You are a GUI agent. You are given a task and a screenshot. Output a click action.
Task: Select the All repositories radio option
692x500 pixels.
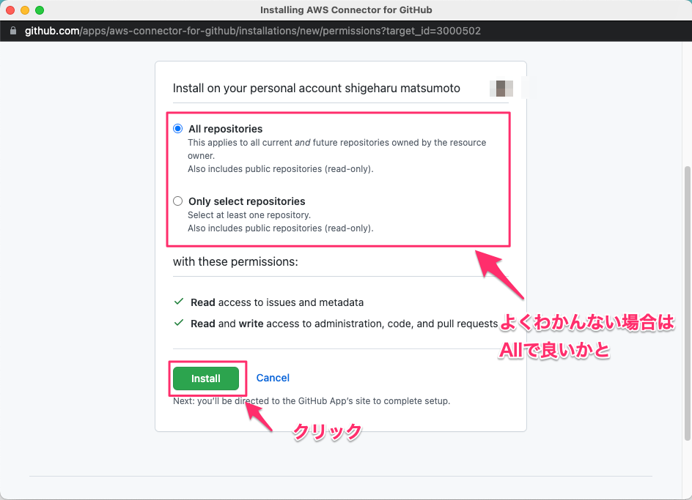tap(178, 129)
